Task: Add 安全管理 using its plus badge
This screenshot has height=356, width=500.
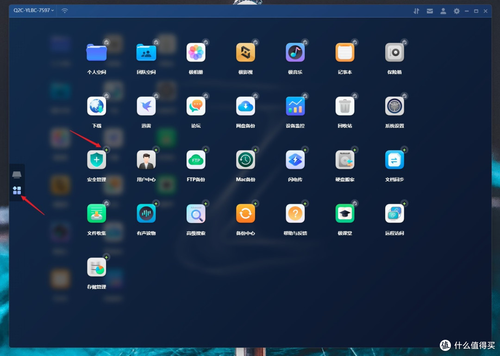Action: 106,150
